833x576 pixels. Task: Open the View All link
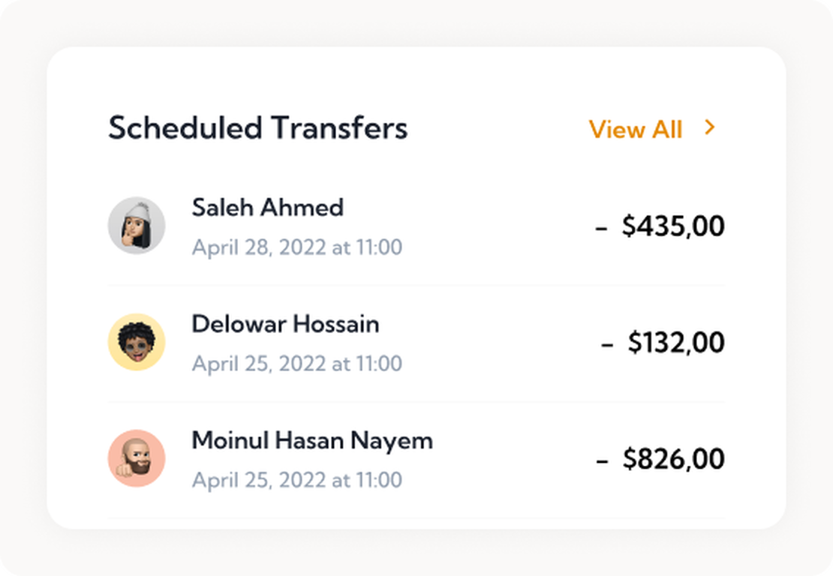click(635, 129)
